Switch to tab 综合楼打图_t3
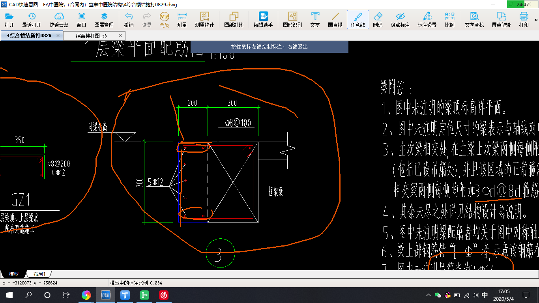The width and height of the screenshot is (539, 303). [x=91, y=36]
